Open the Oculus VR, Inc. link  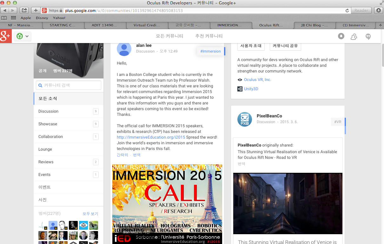pos(258,80)
